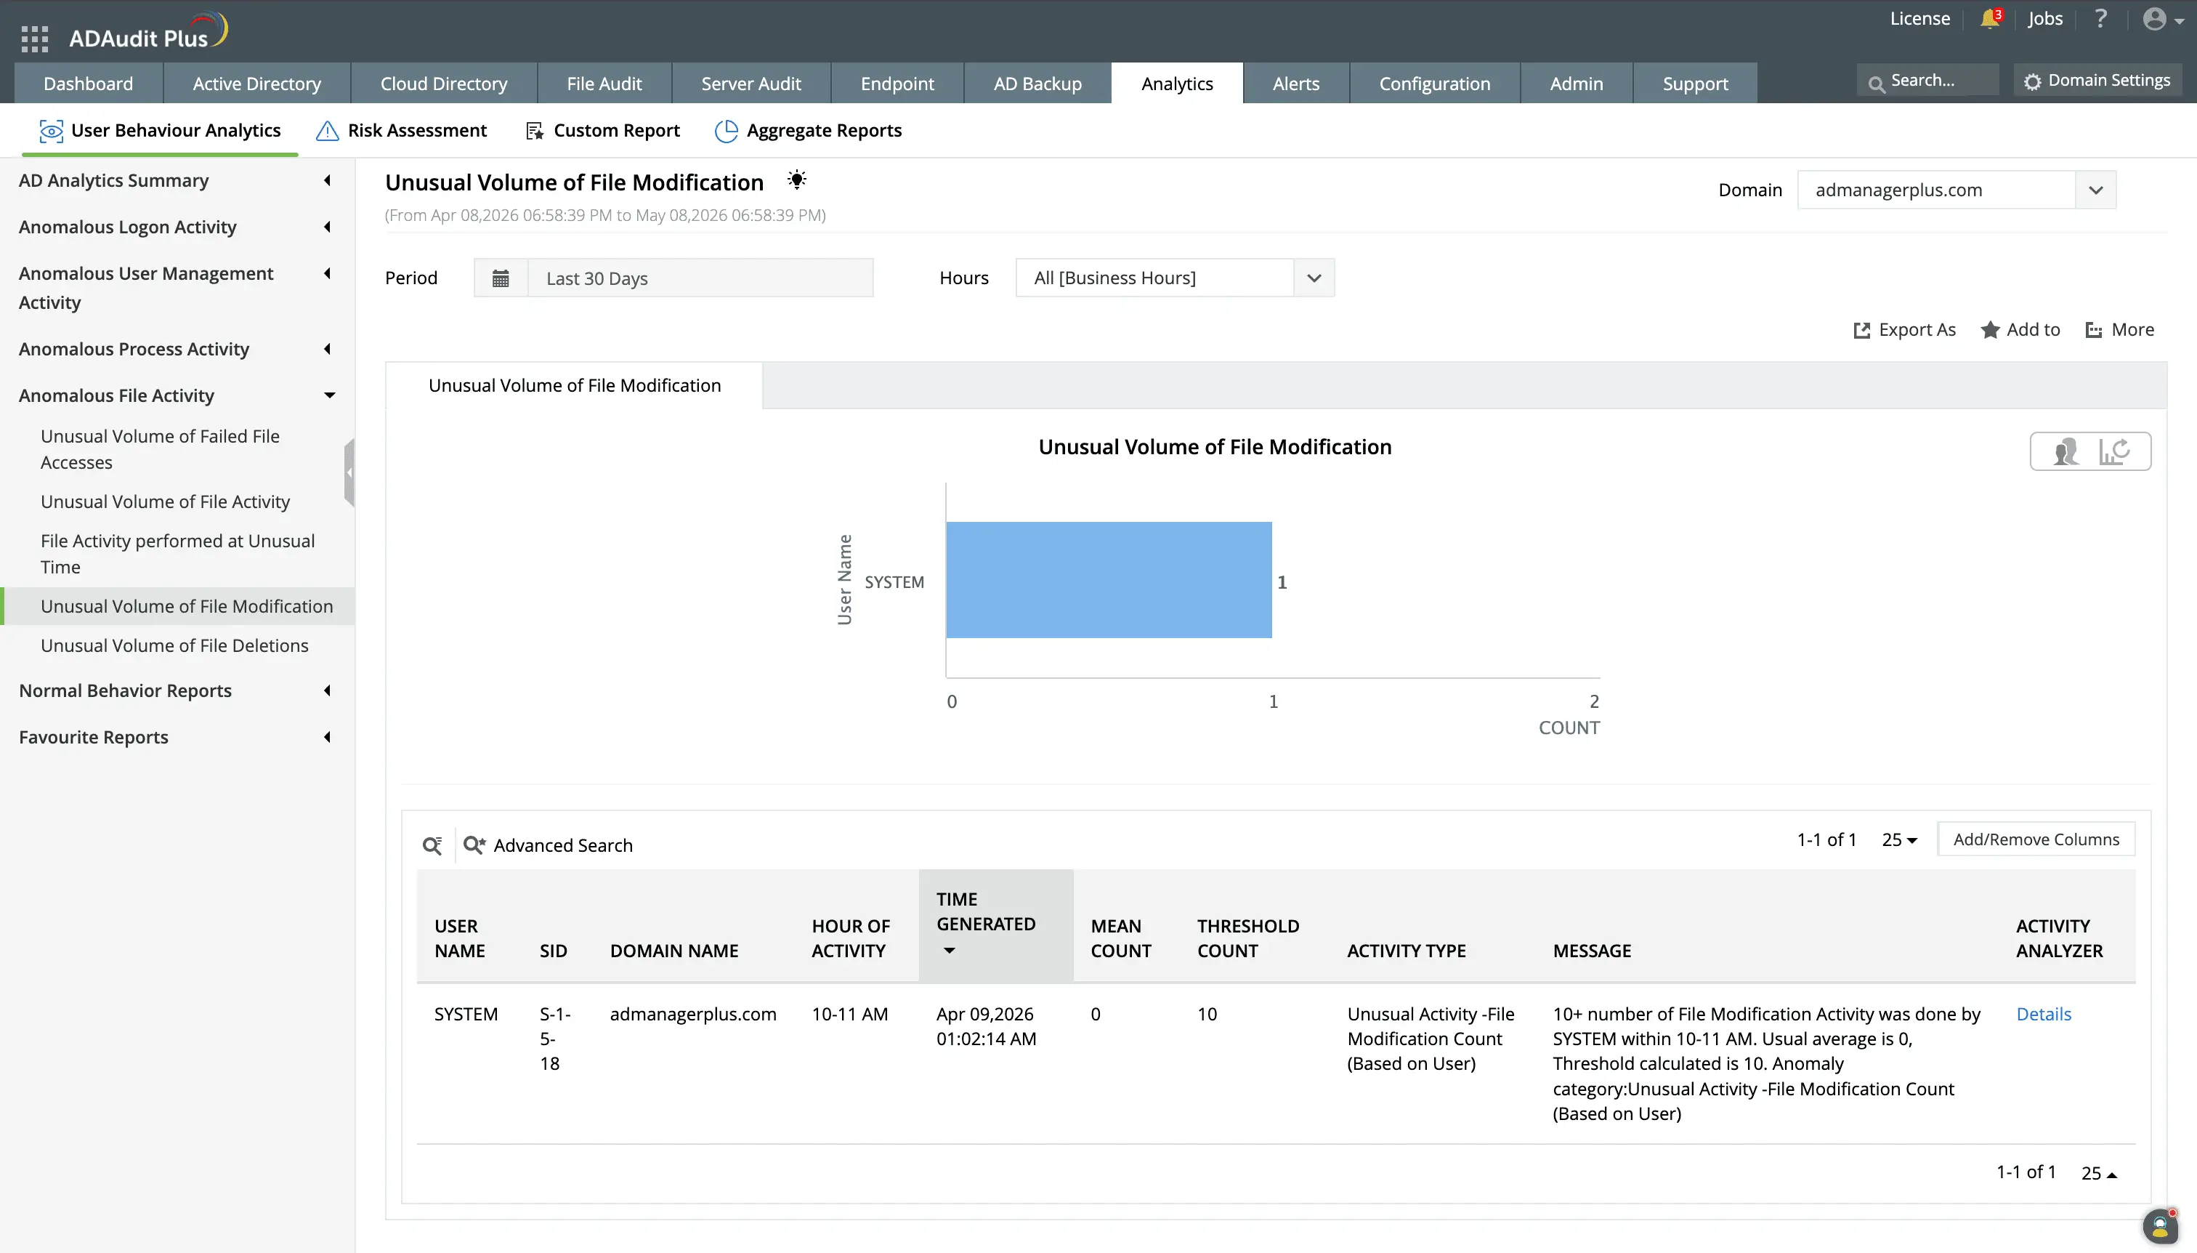Switch to the File Audit tab

pyautogui.click(x=604, y=84)
